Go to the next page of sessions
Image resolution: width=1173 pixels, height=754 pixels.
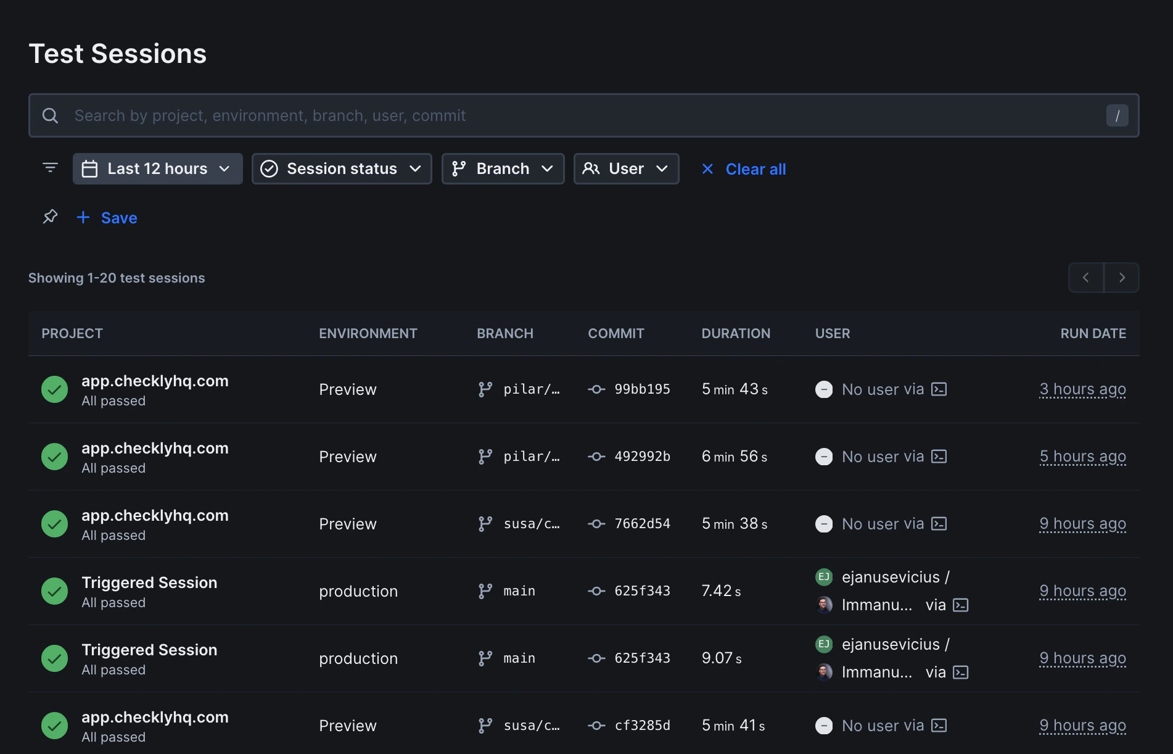pos(1122,277)
